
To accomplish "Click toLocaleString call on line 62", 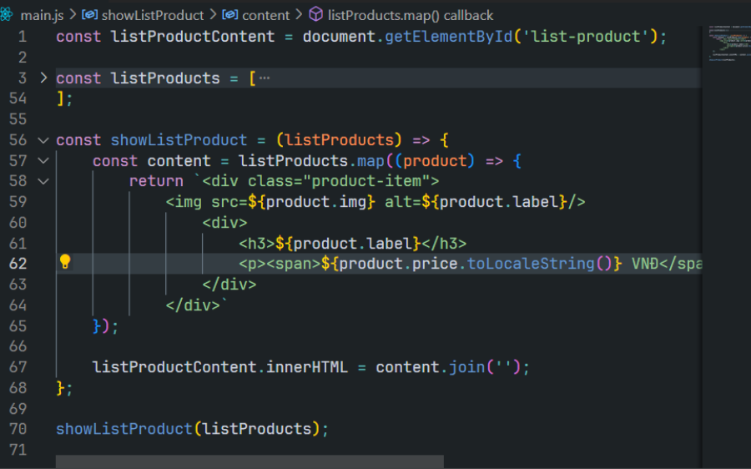I will pyautogui.click(x=531, y=264).
